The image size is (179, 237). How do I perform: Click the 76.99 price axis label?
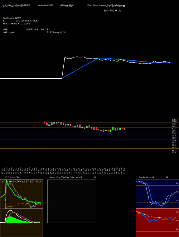click(174, 133)
